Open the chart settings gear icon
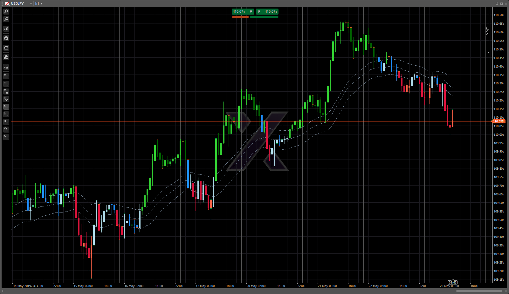Screen dimensions: 509x294 [6, 67]
